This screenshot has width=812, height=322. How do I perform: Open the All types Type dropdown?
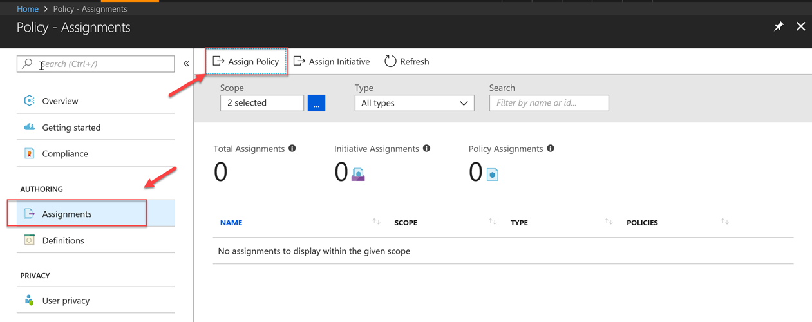(x=415, y=103)
